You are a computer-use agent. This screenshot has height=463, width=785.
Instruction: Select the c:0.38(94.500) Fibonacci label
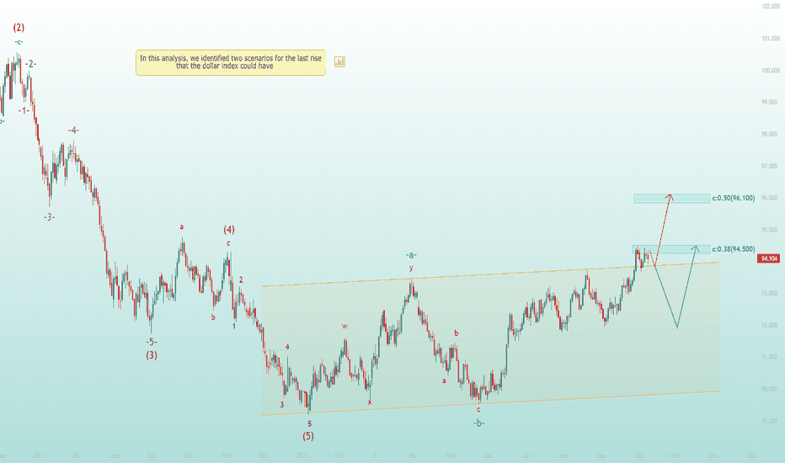734,249
